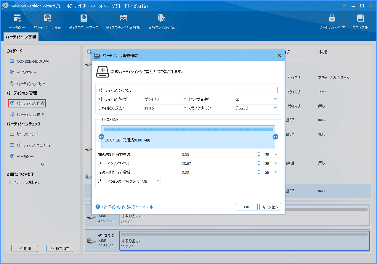Select パーティションプロパティ in the sidebar
The width and height of the screenshot is (377, 264).
(30, 145)
